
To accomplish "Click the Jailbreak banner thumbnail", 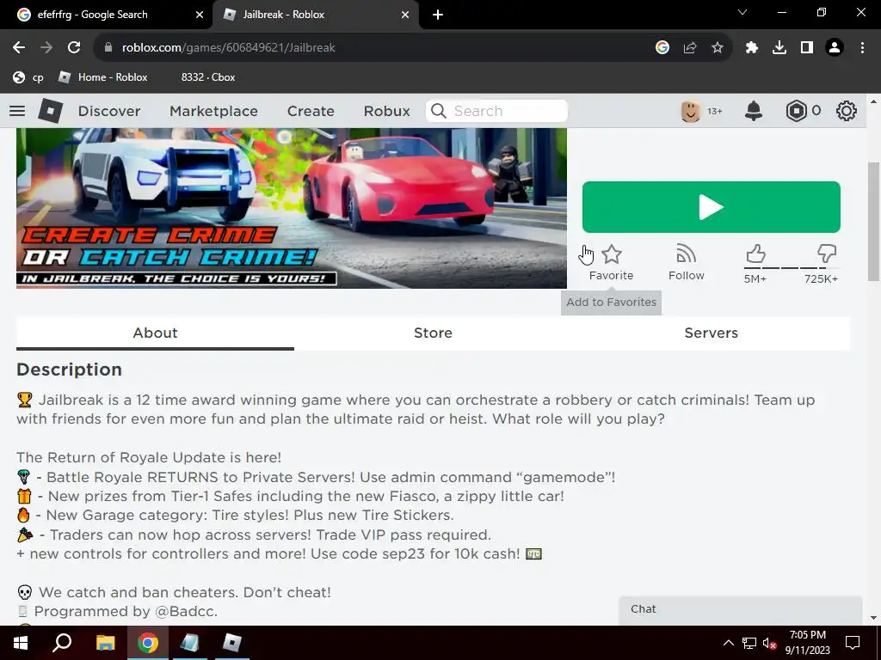I will pos(292,208).
